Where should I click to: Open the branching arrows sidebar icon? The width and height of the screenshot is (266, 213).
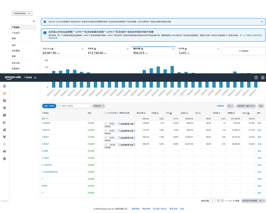pos(5,137)
